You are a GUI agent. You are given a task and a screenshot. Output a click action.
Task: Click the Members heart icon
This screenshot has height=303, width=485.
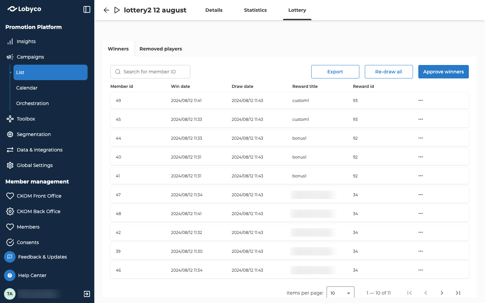pyautogui.click(x=10, y=227)
